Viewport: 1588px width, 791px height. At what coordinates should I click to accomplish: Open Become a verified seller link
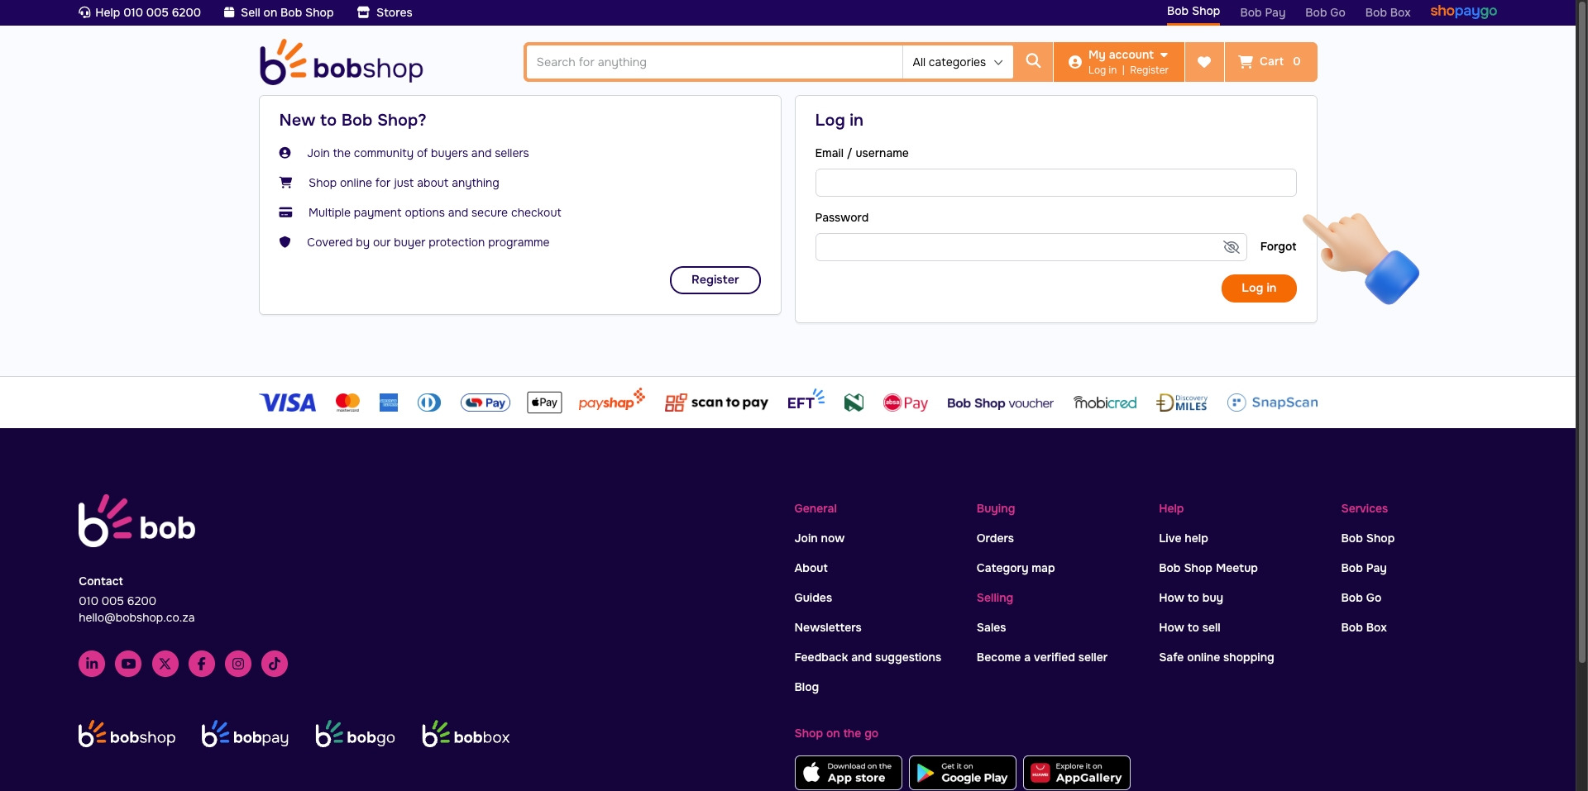point(1041,657)
